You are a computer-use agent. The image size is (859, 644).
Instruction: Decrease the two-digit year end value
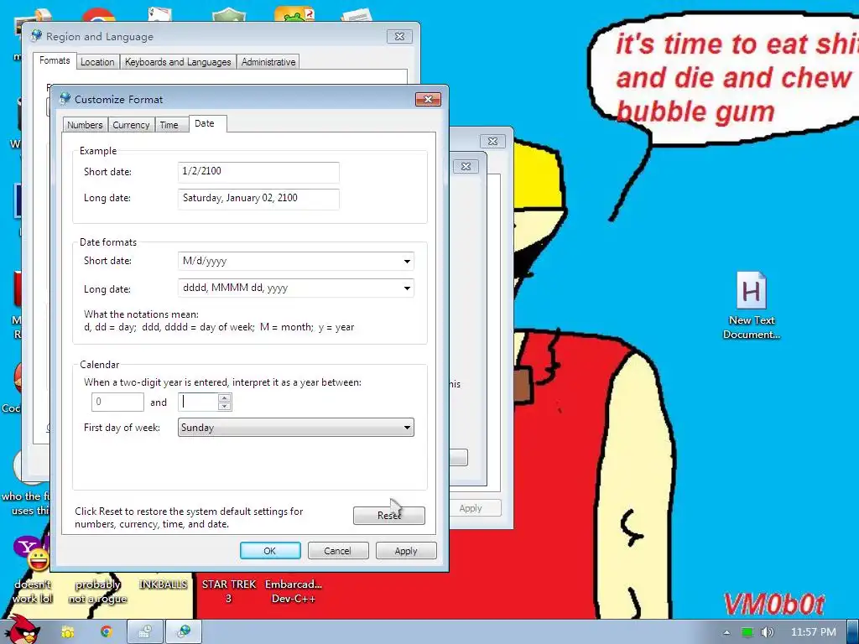point(224,407)
